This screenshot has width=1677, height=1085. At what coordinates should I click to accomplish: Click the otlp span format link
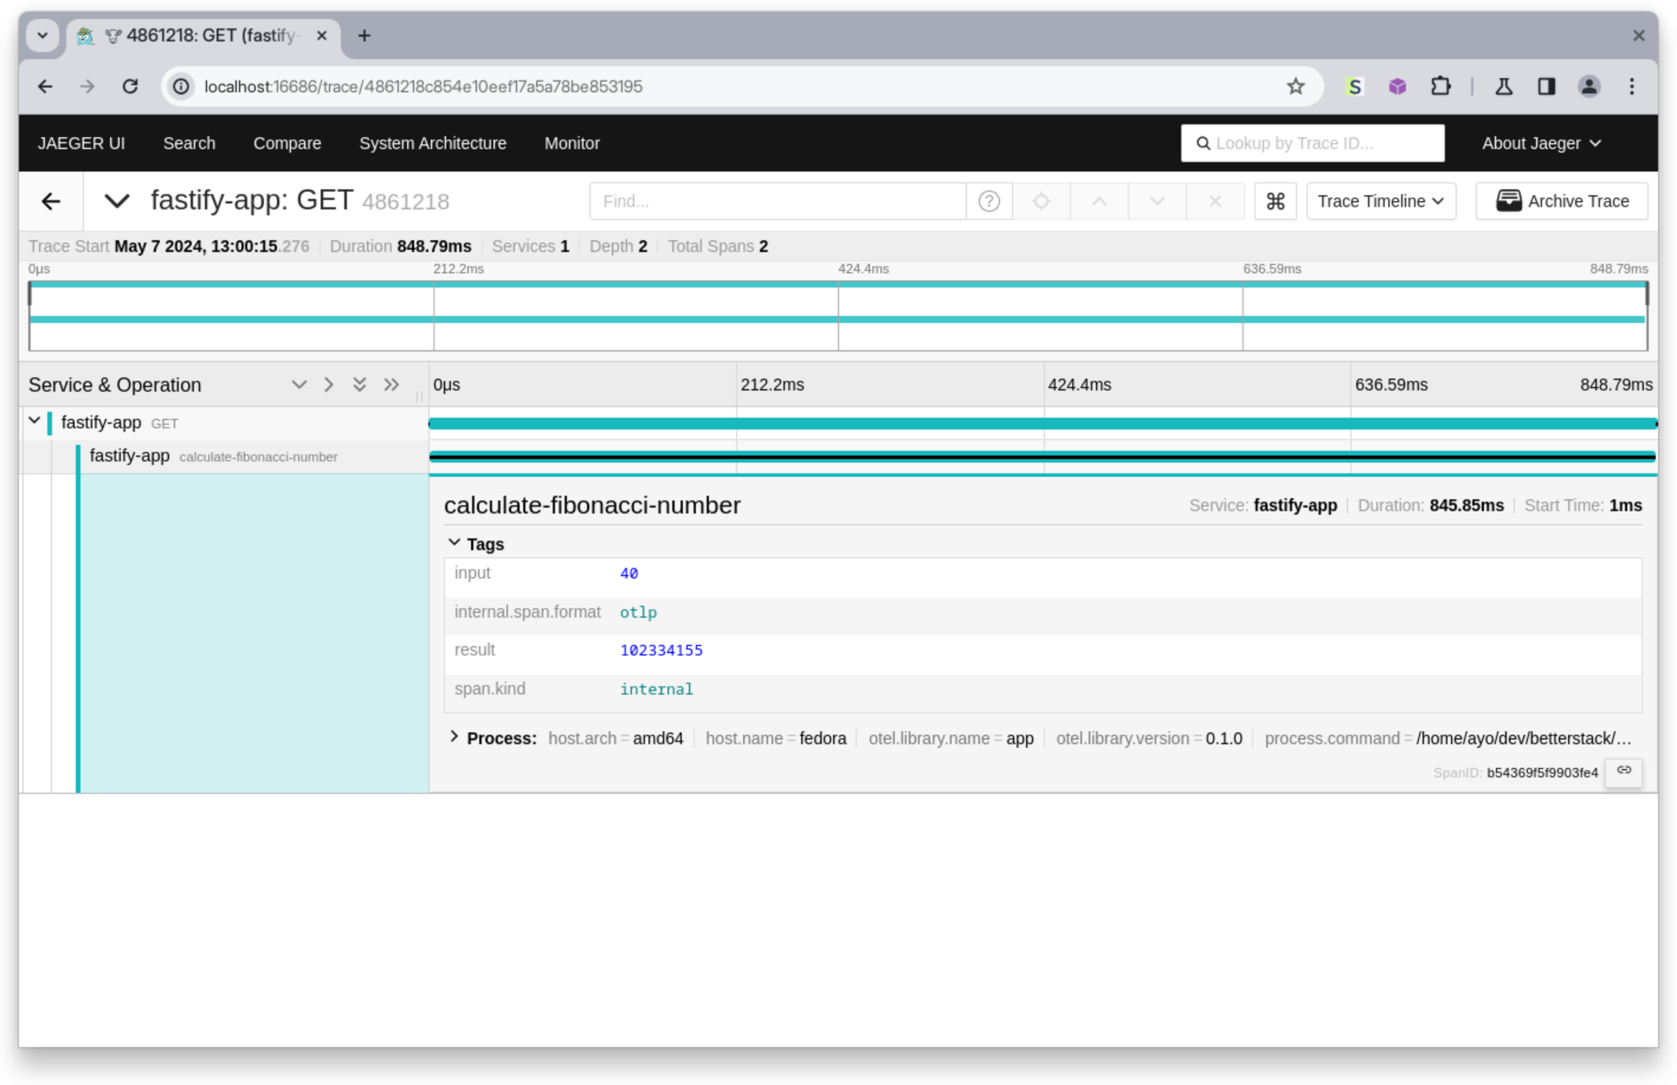pyautogui.click(x=637, y=612)
